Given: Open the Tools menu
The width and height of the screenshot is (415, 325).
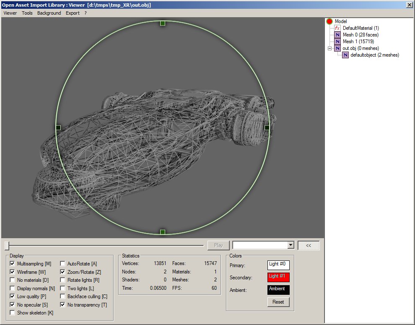Looking at the screenshot, I should [x=27, y=13].
